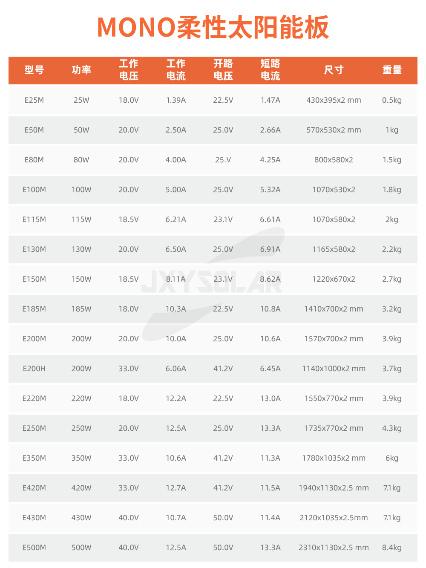Image resolution: width=426 pixels, height=568 pixels.
Task: Select the 500W power cell
Action: [81, 548]
